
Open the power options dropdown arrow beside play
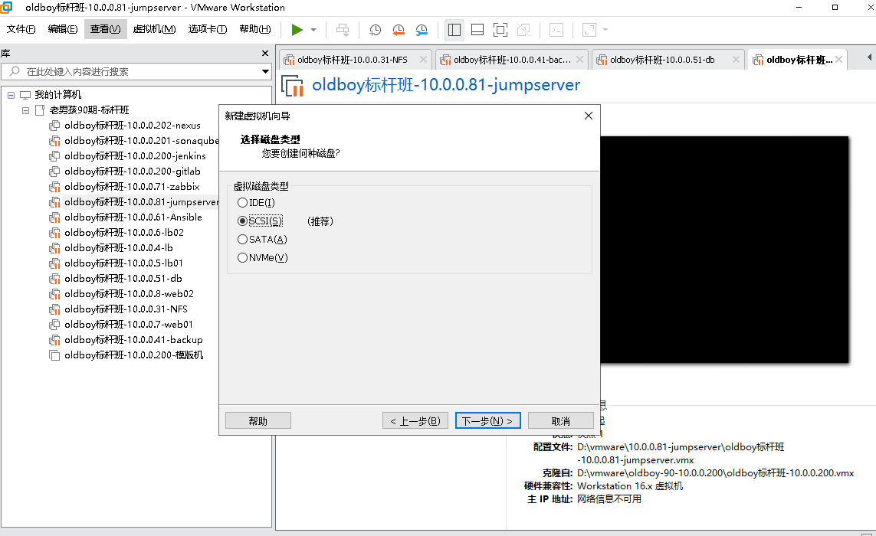coord(313,30)
